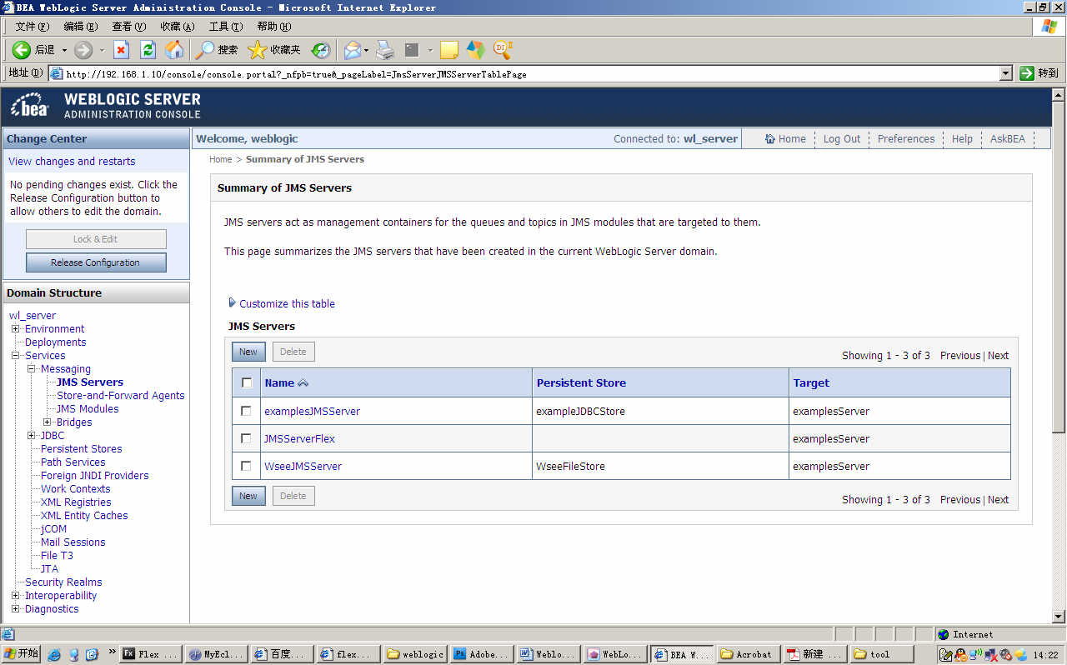Open the 帮助 menu

(273, 27)
